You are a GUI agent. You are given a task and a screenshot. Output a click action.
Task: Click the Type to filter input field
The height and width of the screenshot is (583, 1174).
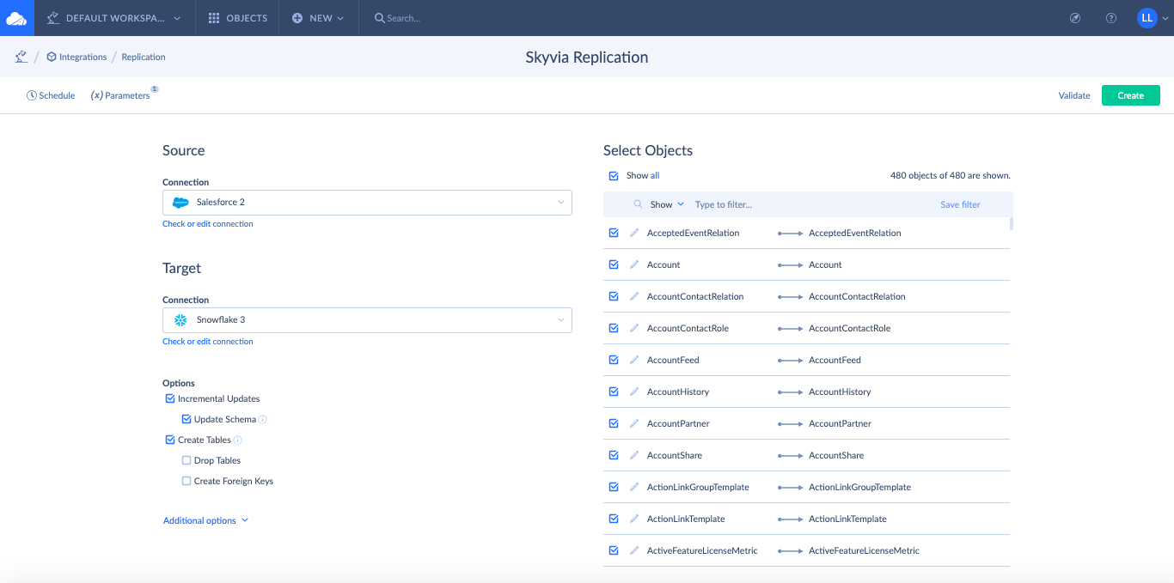[x=808, y=204]
